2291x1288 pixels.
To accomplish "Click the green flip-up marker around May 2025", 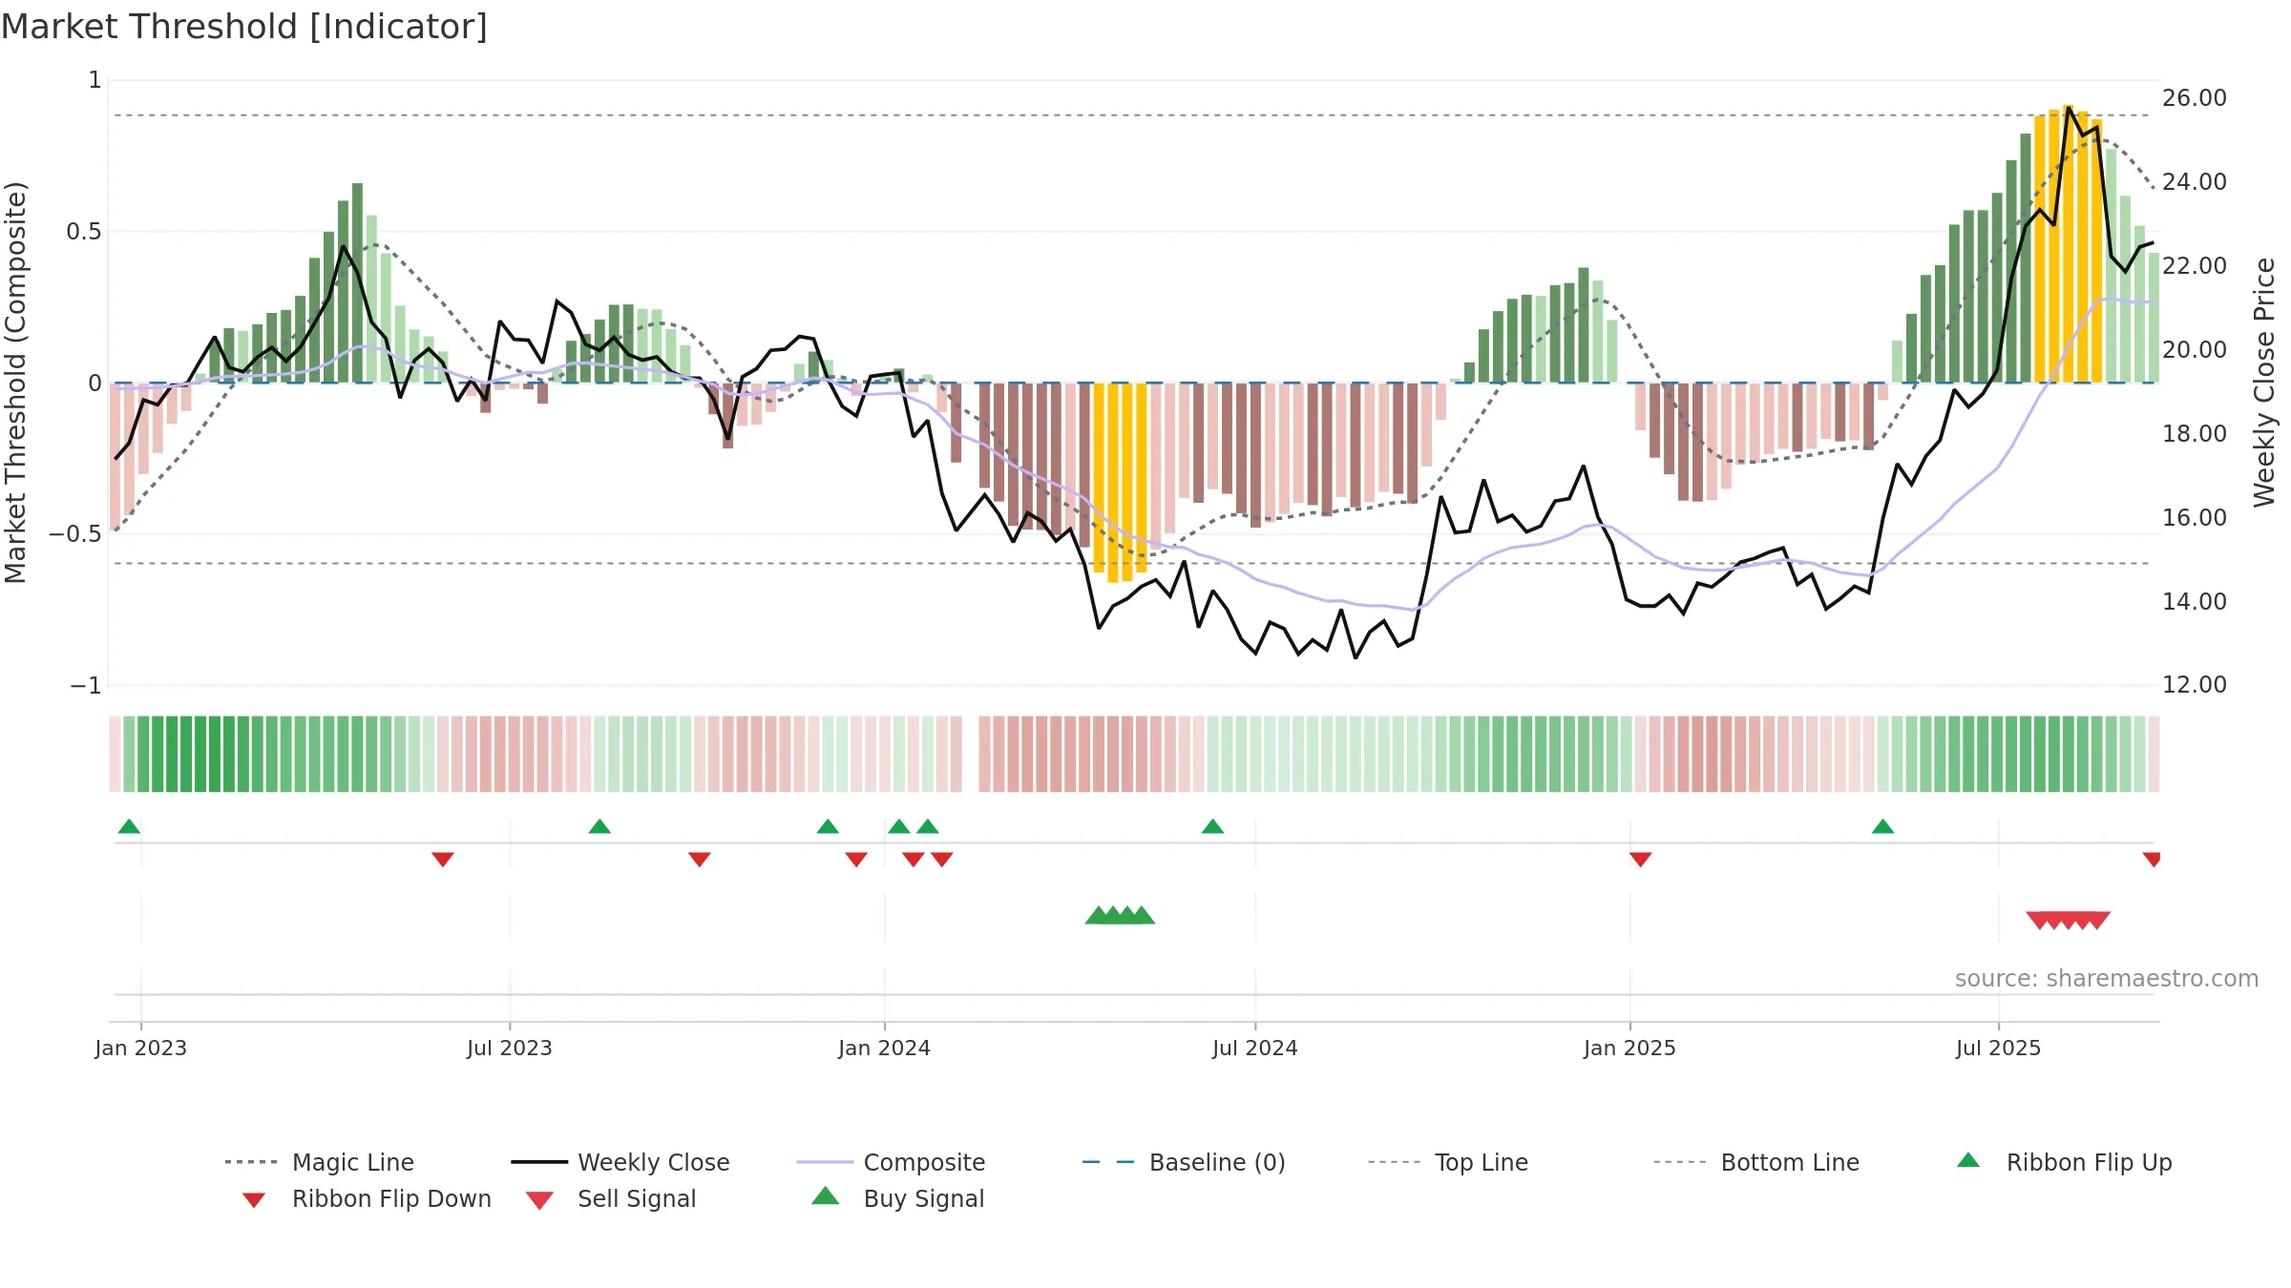I will click(x=1882, y=826).
